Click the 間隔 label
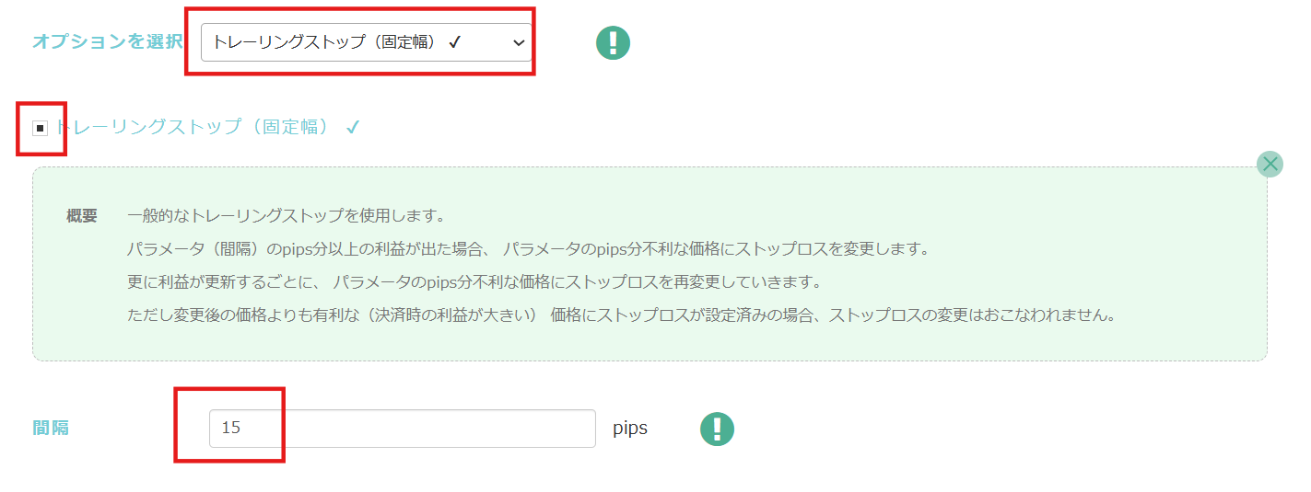The image size is (1311, 492). (x=51, y=429)
